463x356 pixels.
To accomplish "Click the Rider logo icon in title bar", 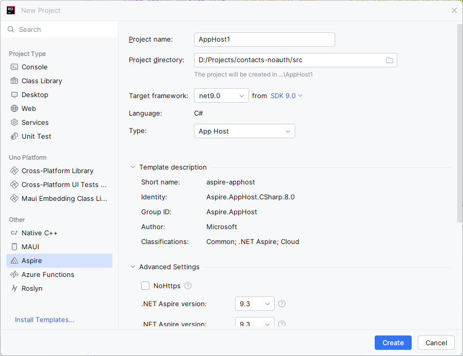I will 11,10.
